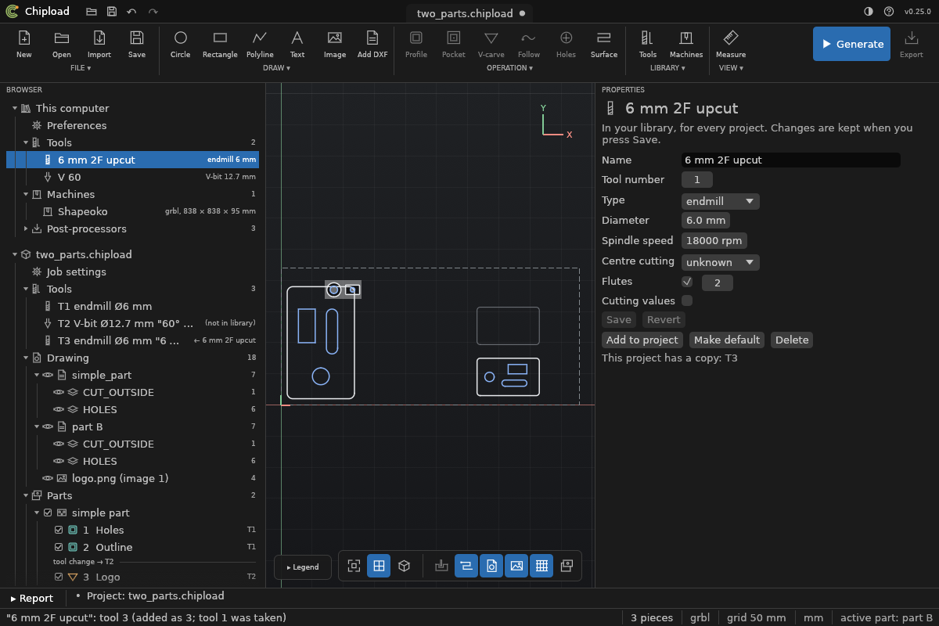Open the FILE menu
This screenshot has height=626, width=939.
point(81,68)
